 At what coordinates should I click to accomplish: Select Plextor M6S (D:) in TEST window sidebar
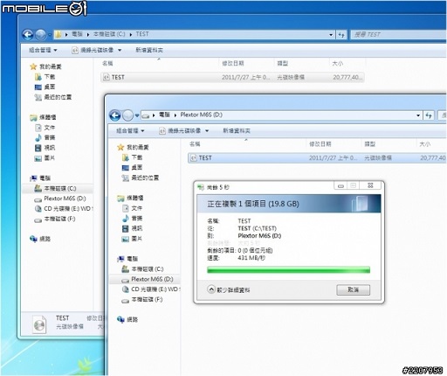pos(60,198)
